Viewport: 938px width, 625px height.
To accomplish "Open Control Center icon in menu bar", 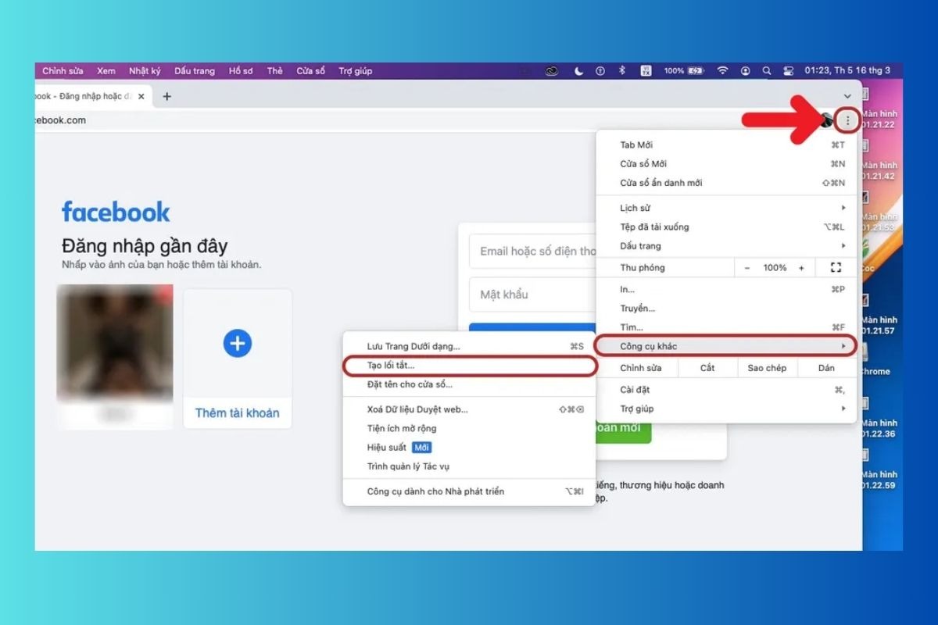I will pos(788,70).
